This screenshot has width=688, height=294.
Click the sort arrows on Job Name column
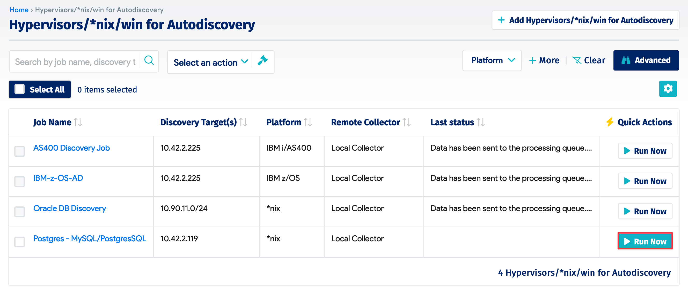pyautogui.click(x=78, y=122)
